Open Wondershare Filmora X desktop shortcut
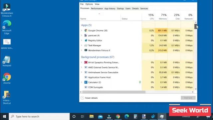Screen dimensions: 213x120 (7, 10)
